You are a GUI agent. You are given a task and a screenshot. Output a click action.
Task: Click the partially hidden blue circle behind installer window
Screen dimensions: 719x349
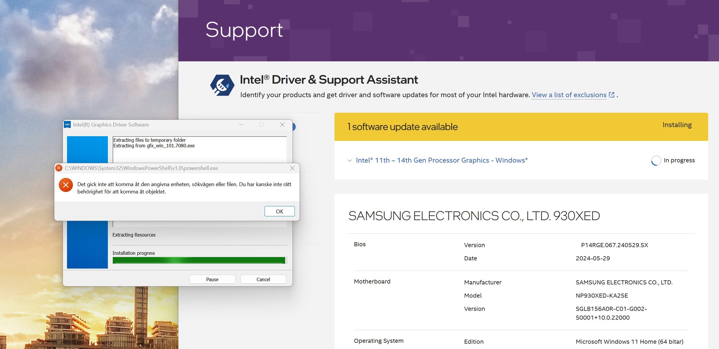point(294,127)
